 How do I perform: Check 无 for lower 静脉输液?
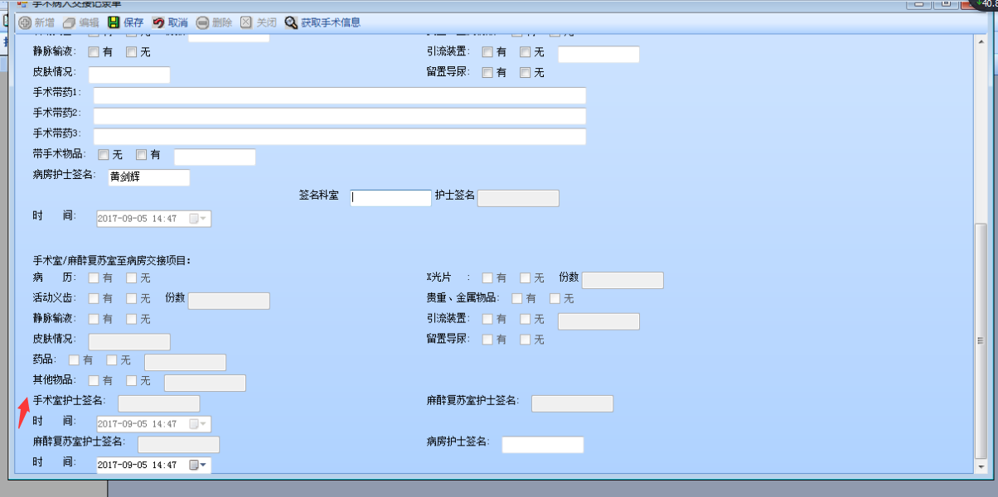pos(132,319)
